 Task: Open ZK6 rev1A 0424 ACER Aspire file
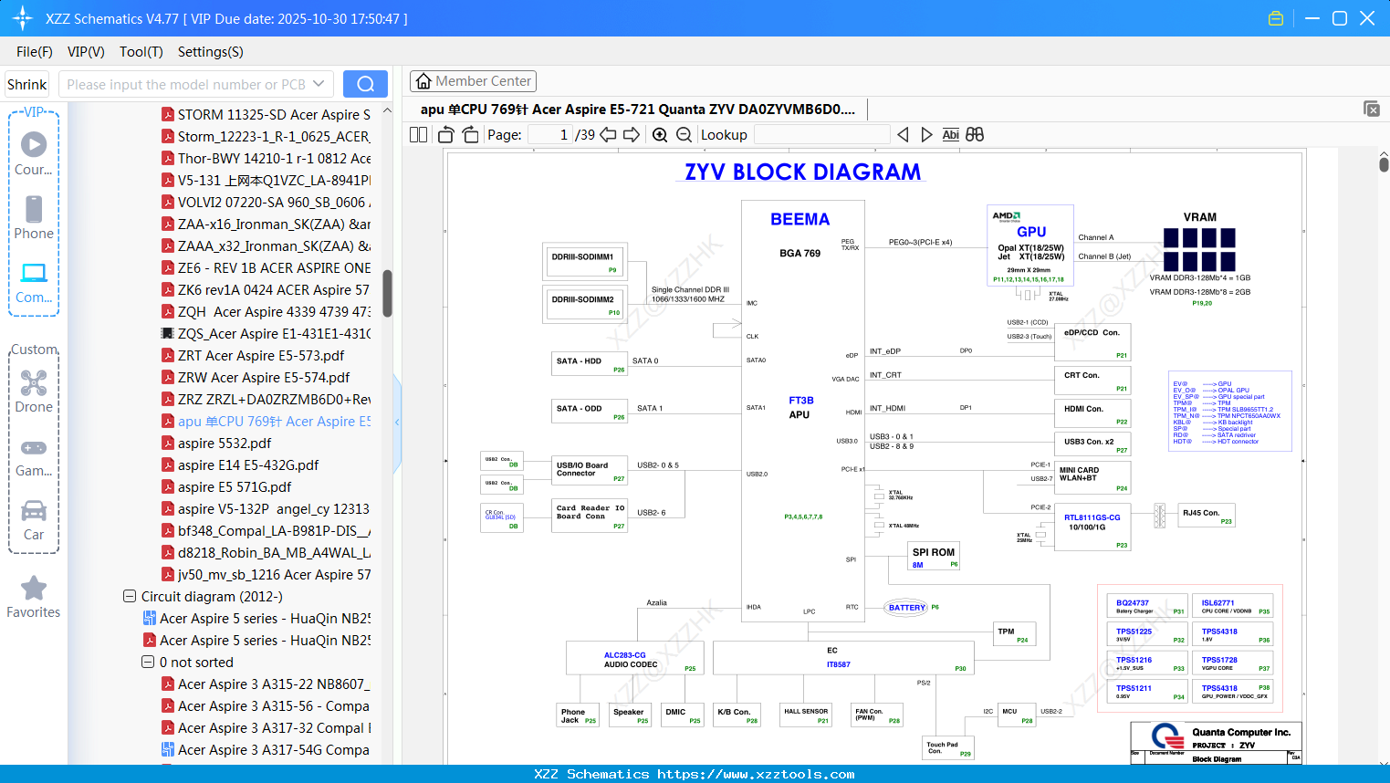[x=266, y=290]
